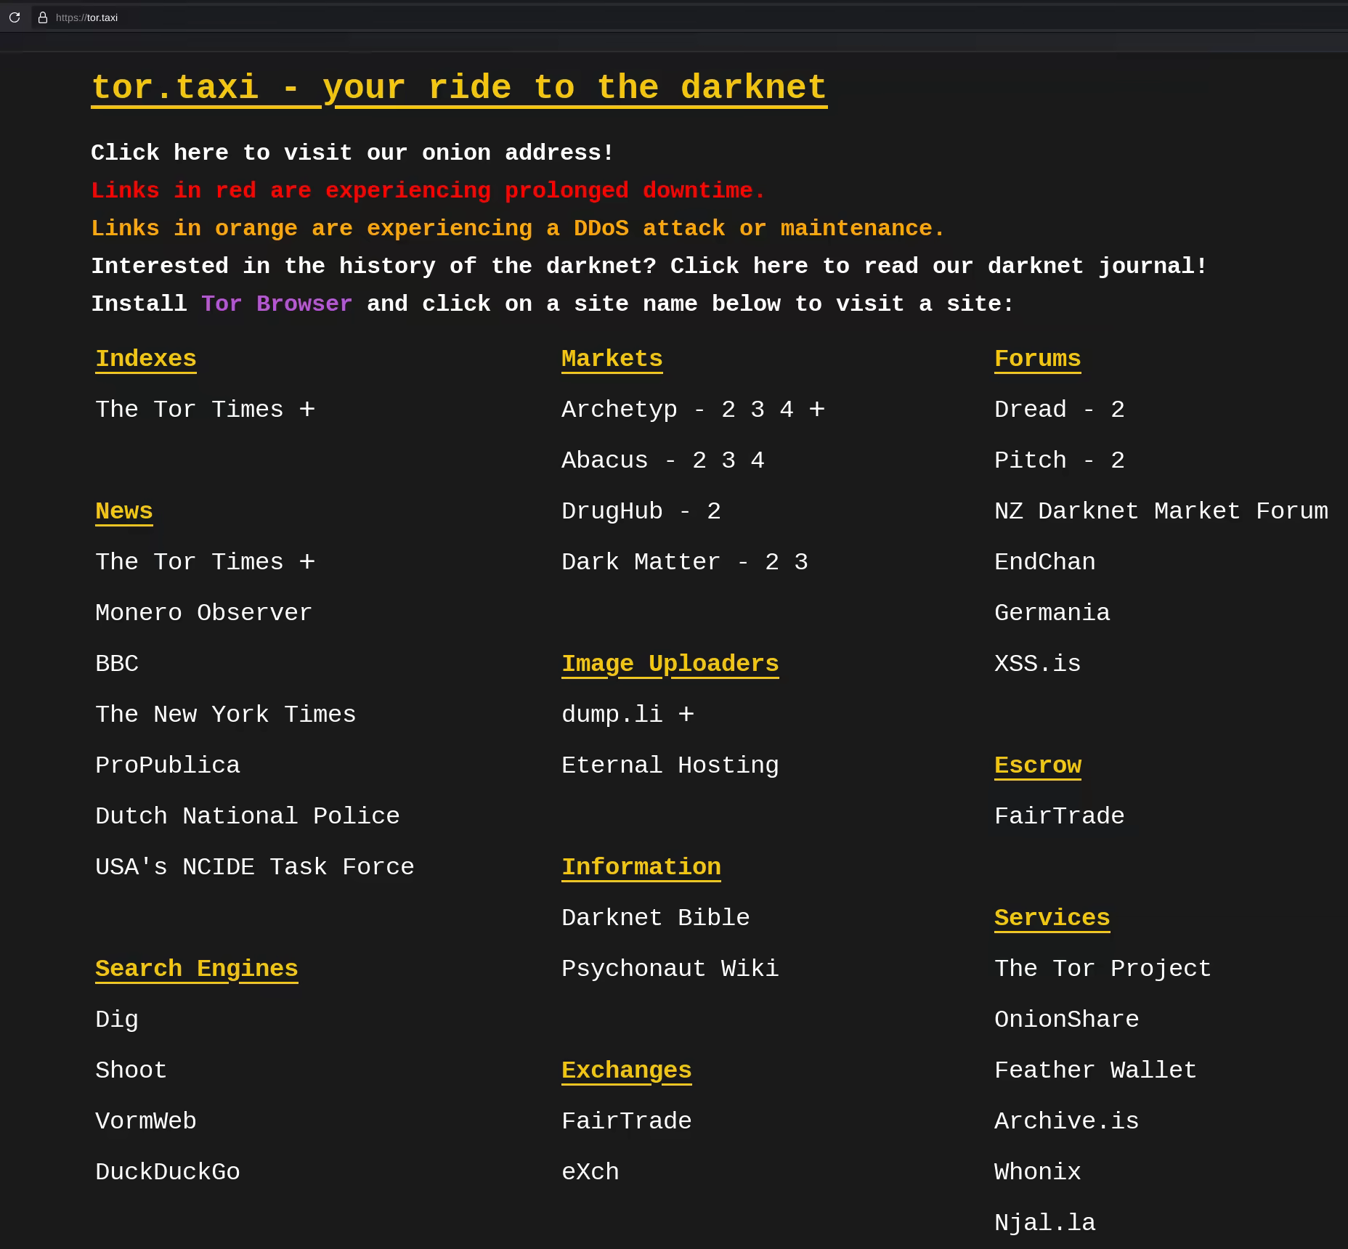1348x1249 pixels.
Task: Click the 'visit our onion address' line
Action: pos(352,152)
